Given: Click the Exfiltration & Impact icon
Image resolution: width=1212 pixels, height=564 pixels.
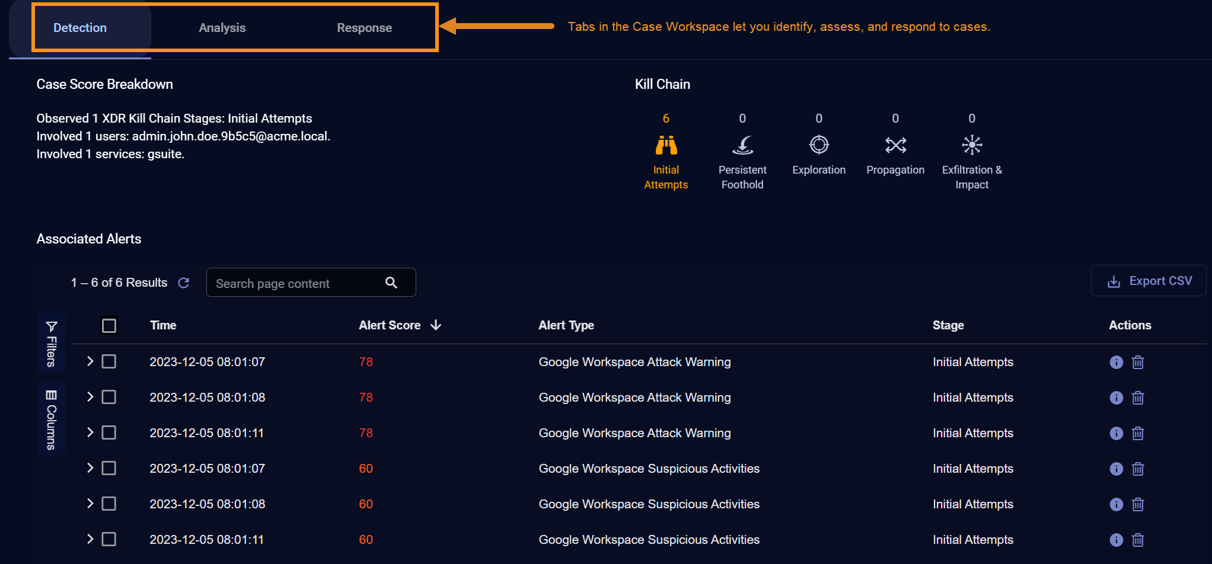Looking at the screenshot, I should pyautogui.click(x=972, y=145).
